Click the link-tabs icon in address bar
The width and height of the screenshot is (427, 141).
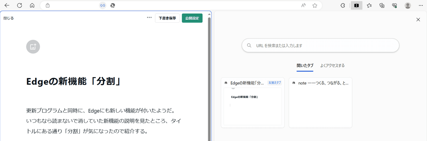[102, 5]
